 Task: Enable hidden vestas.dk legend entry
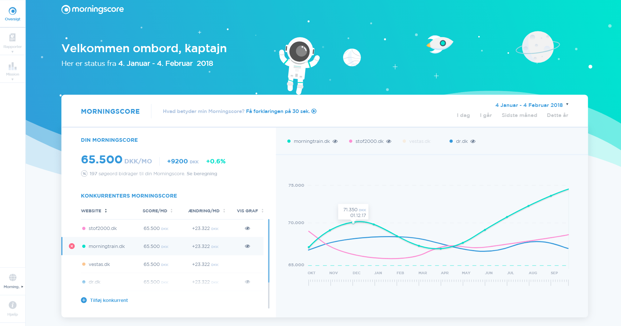tap(417, 141)
